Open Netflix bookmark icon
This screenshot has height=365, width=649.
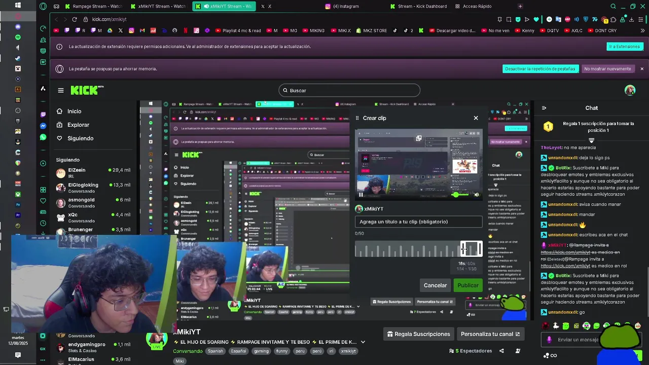point(186,30)
